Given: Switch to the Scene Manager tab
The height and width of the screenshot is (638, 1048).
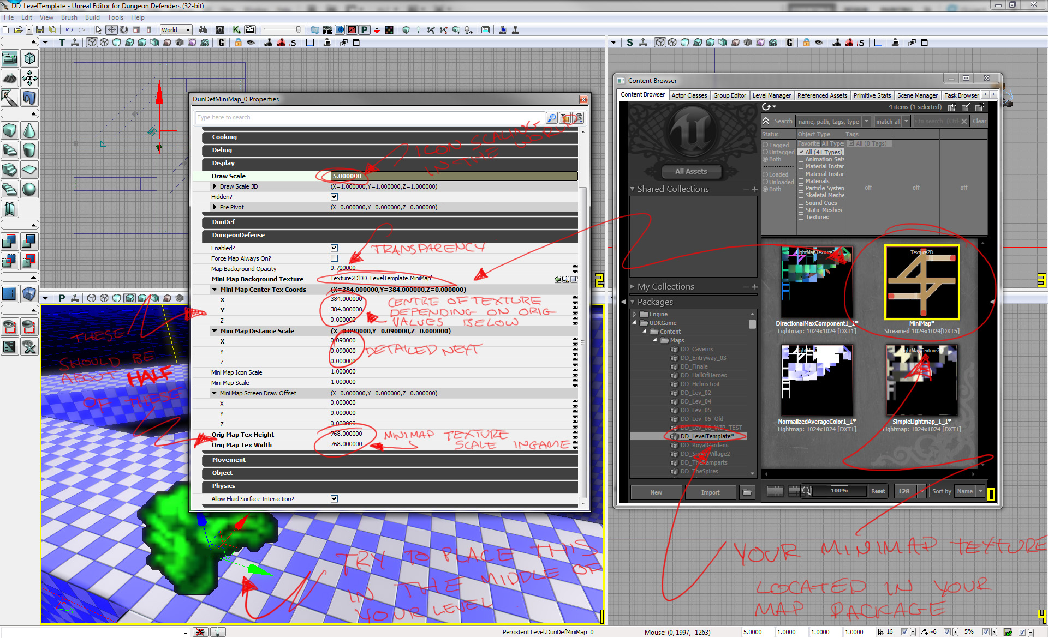Looking at the screenshot, I should coord(917,95).
